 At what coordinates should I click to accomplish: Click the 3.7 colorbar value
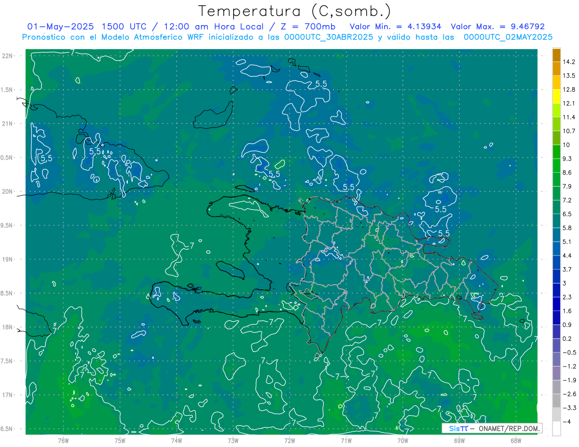click(x=567, y=270)
